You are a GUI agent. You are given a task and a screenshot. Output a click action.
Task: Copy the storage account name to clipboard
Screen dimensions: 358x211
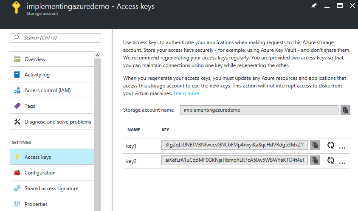tap(346, 110)
